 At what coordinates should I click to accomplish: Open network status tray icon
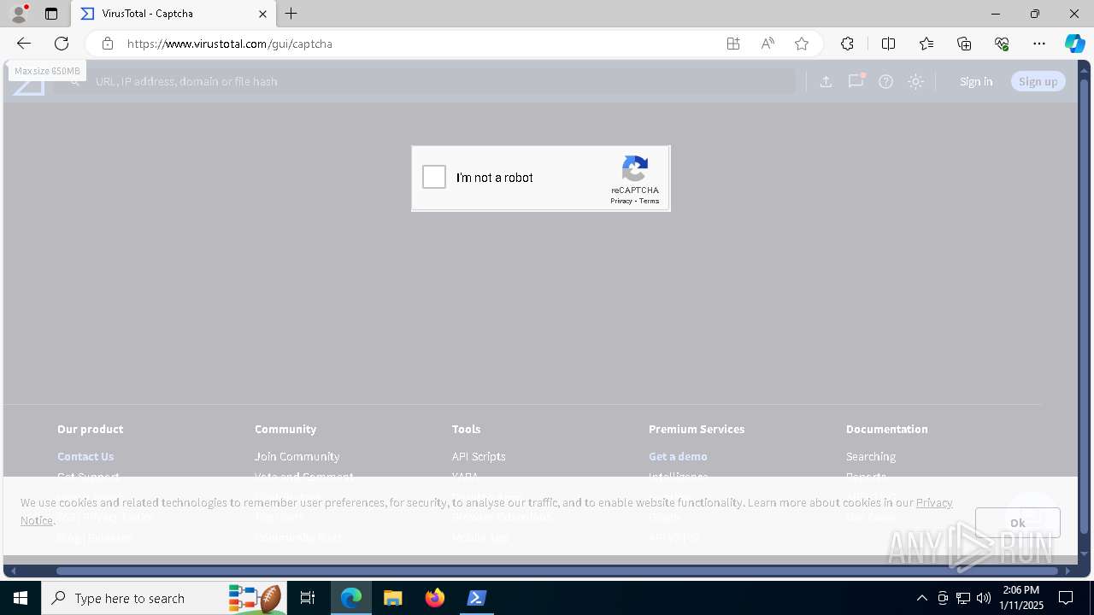click(x=963, y=598)
